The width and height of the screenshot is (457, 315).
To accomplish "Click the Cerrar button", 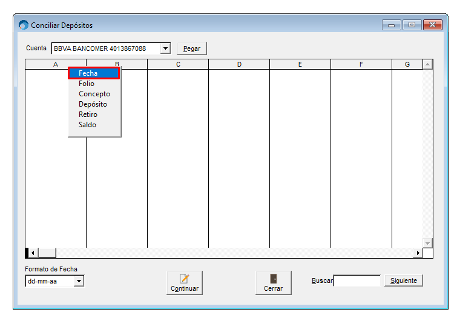I will click(x=274, y=283).
